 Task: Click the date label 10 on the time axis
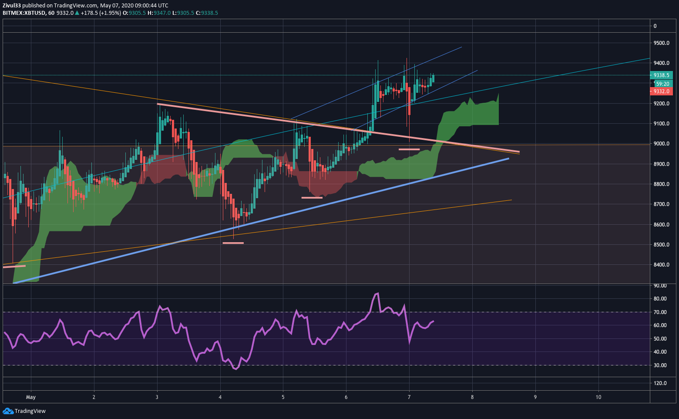point(598,397)
